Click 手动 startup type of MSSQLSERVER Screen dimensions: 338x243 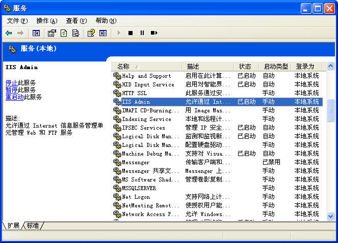(x=268, y=188)
